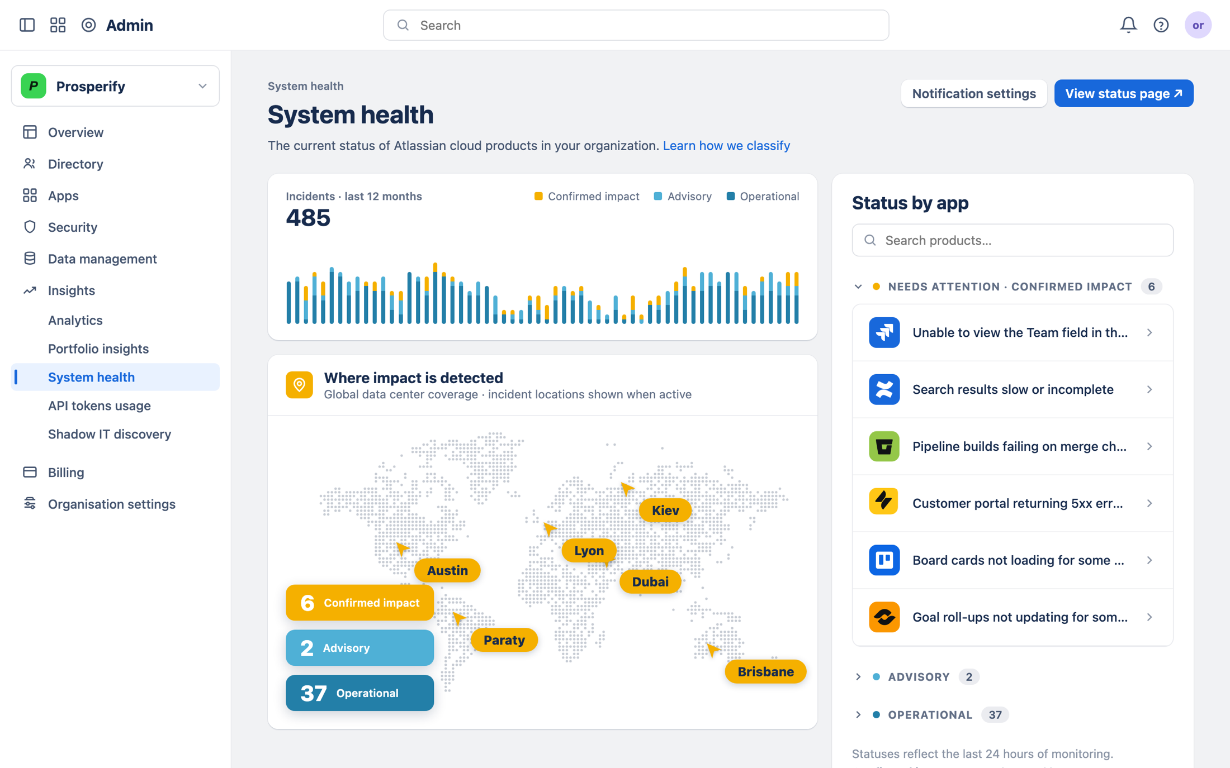Click Notification settings button
This screenshot has width=1230, height=768.
974,93
